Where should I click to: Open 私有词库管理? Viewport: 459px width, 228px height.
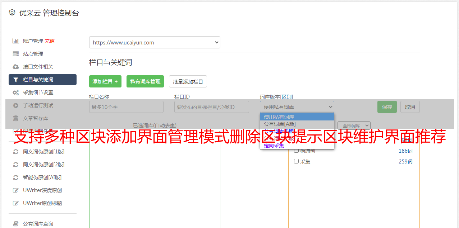click(x=145, y=81)
